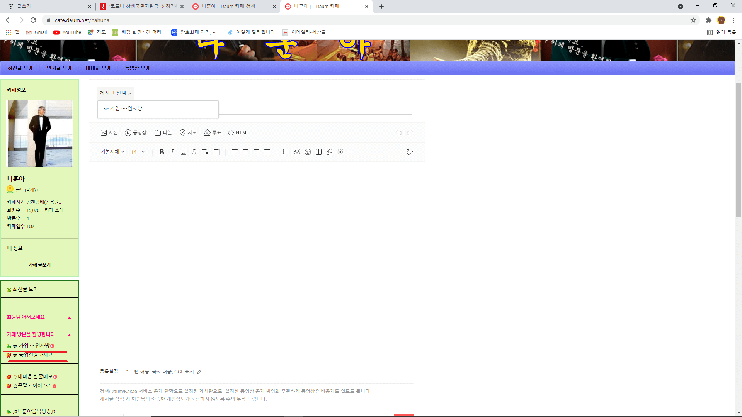Open the 게시판 선택 board dropdown
Image resolution: width=742 pixels, height=417 pixels.
115,93
